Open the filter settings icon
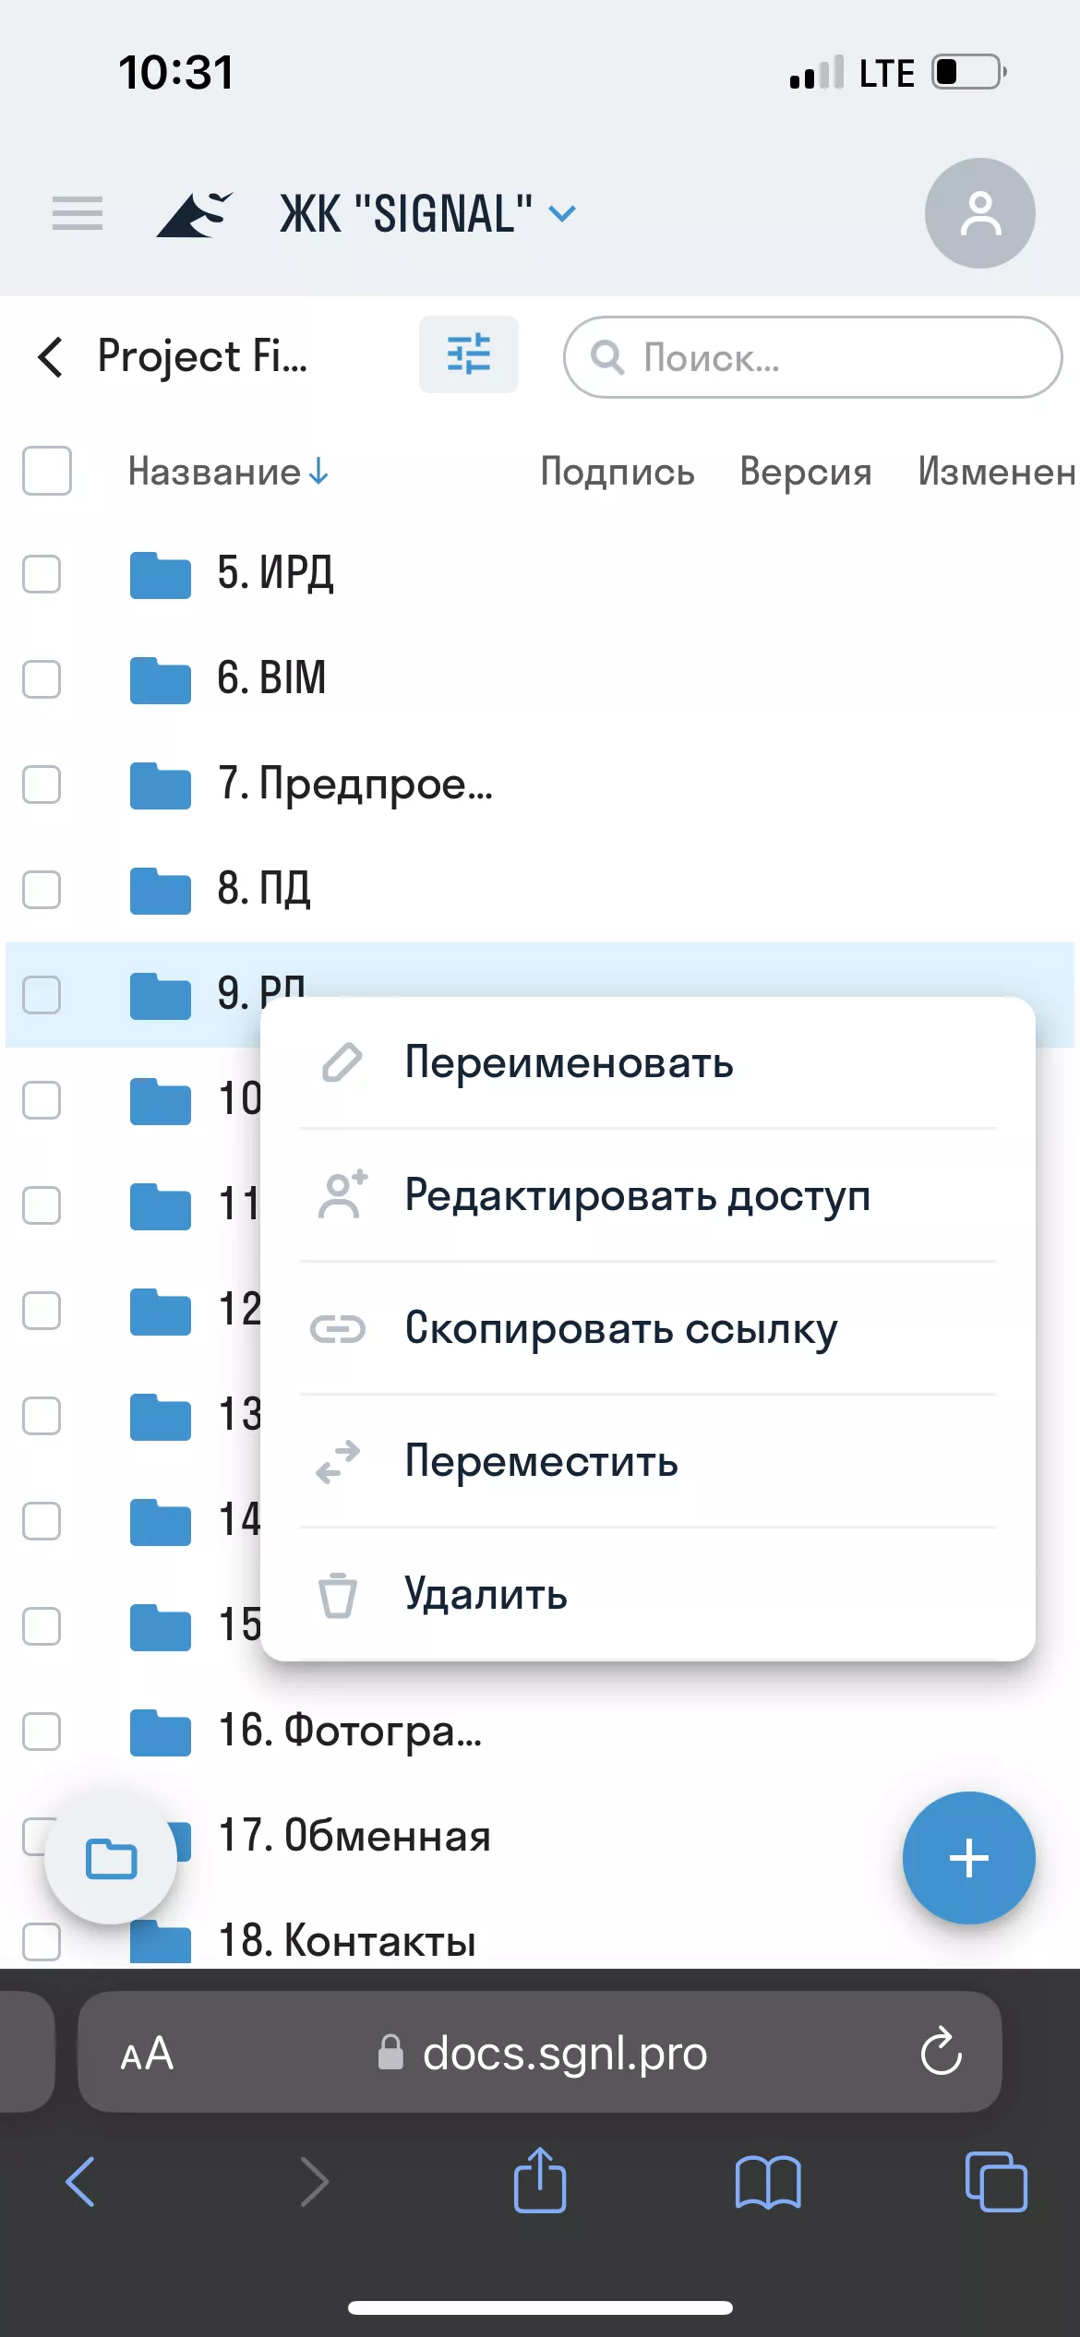1080x2337 pixels. (x=469, y=355)
